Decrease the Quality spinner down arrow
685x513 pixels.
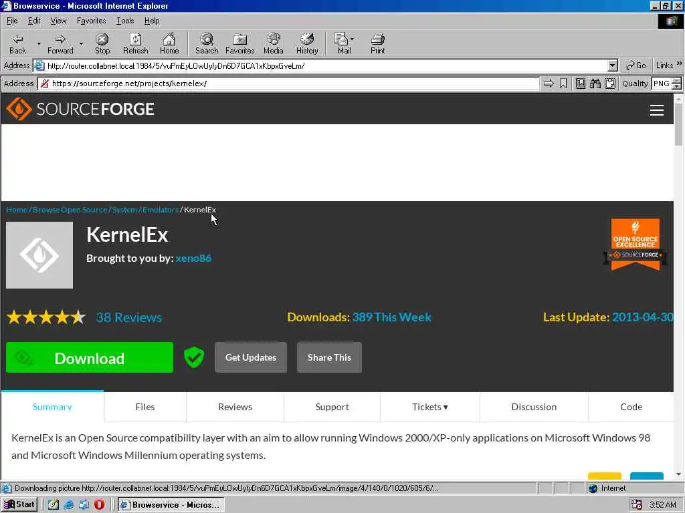click(677, 86)
